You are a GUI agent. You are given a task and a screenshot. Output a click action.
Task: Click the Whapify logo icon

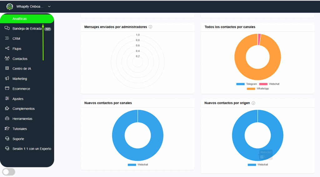10,7
